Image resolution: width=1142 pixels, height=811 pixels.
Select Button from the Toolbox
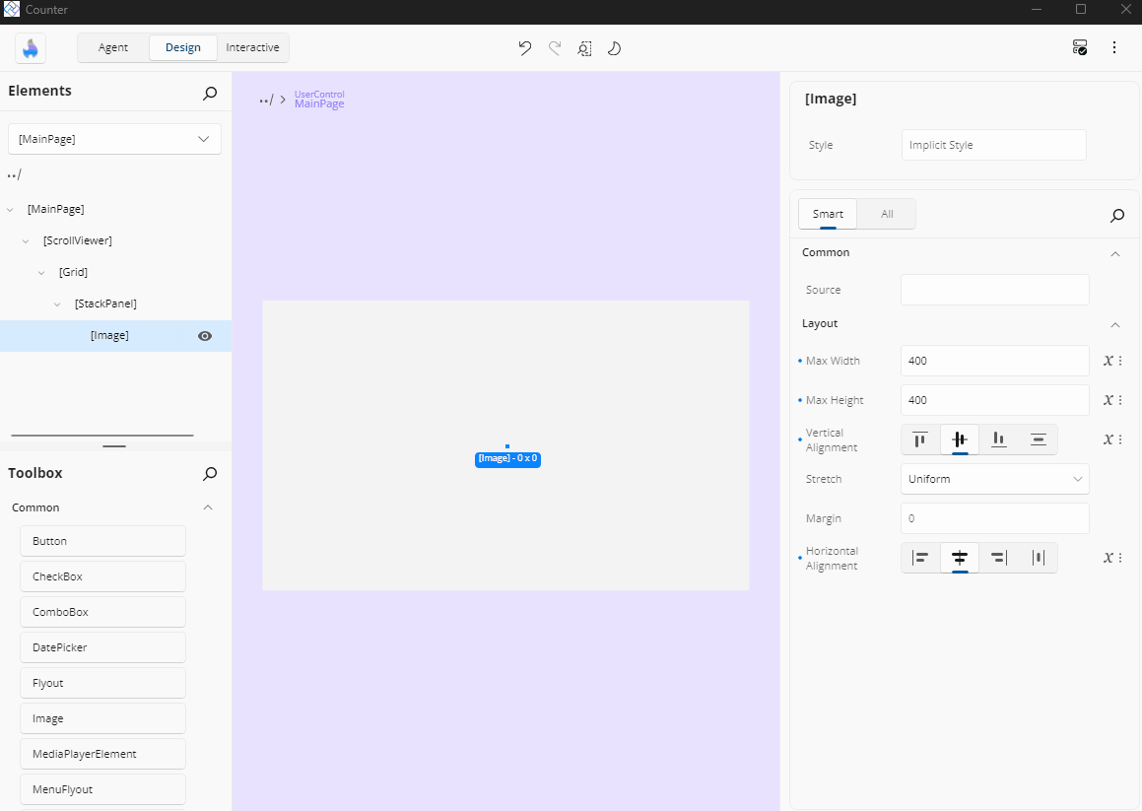(x=102, y=541)
